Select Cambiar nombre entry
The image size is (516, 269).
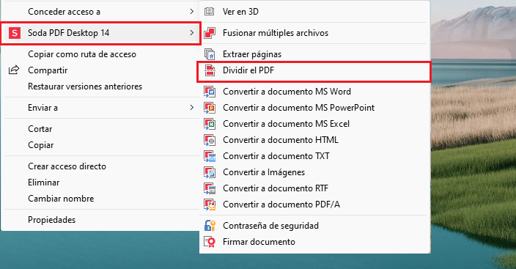click(61, 199)
